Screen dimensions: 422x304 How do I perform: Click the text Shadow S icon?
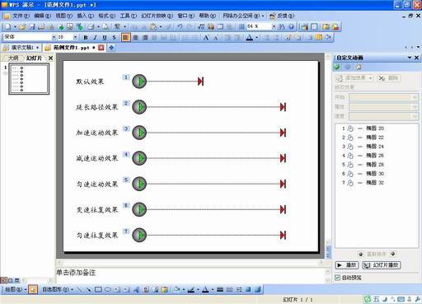point(114,37)
